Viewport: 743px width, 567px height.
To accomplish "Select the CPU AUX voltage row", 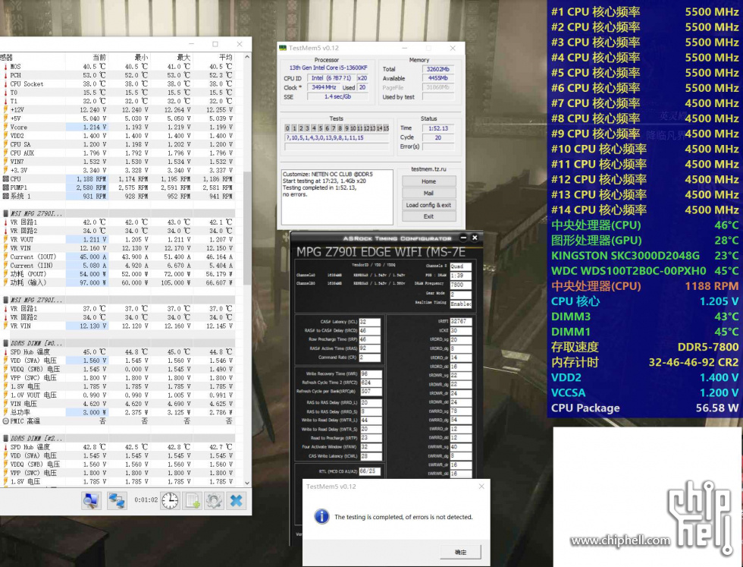I will [x=118, y=153].
